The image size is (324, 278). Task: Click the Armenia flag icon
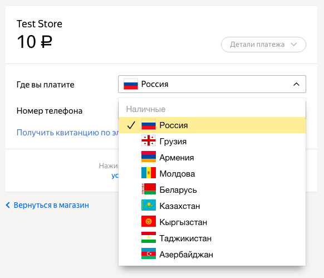tap(149, 157)
